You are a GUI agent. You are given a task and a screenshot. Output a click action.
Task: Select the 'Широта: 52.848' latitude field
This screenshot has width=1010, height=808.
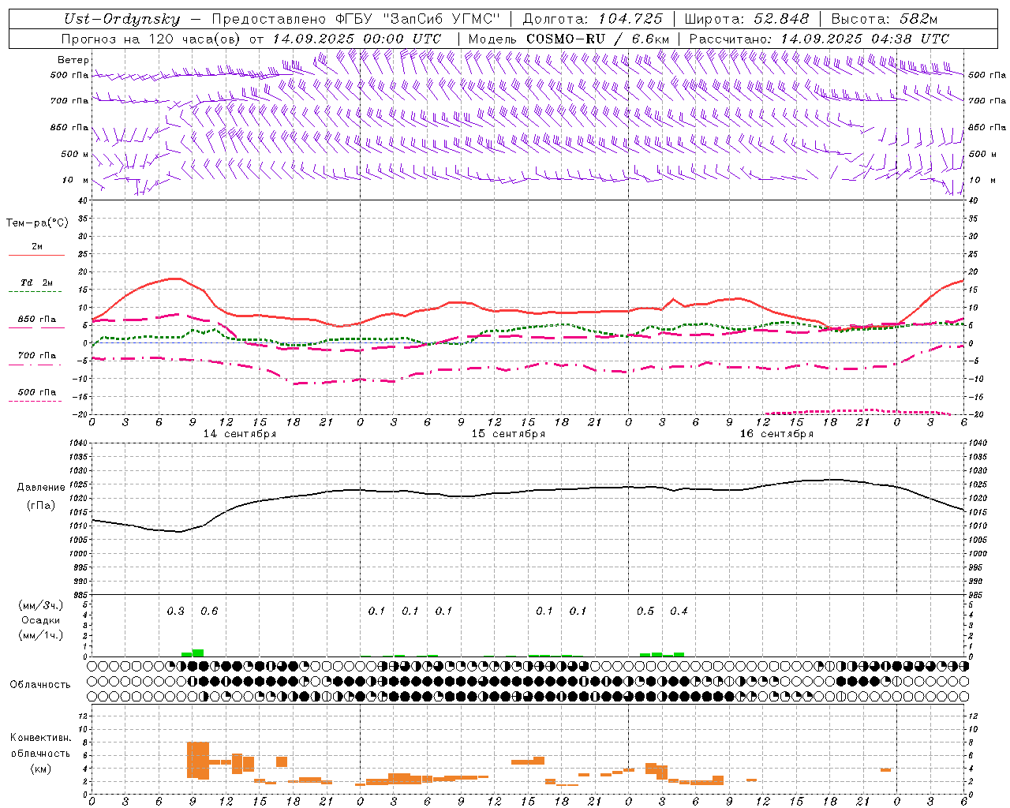coord(746,20)
